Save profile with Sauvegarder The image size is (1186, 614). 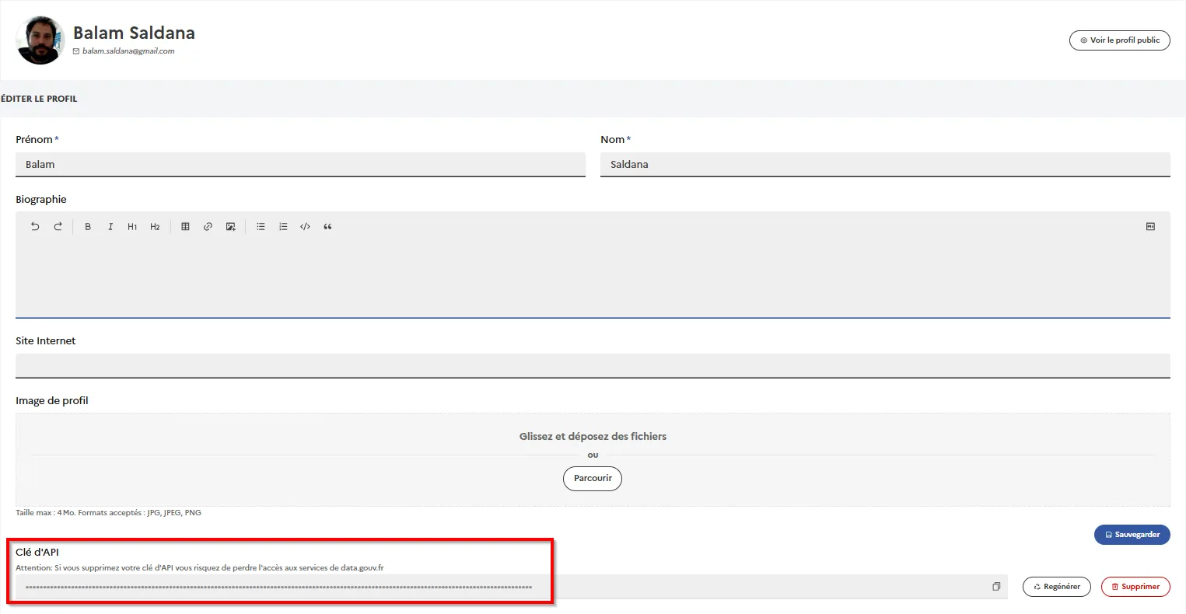pos(1132,535)
